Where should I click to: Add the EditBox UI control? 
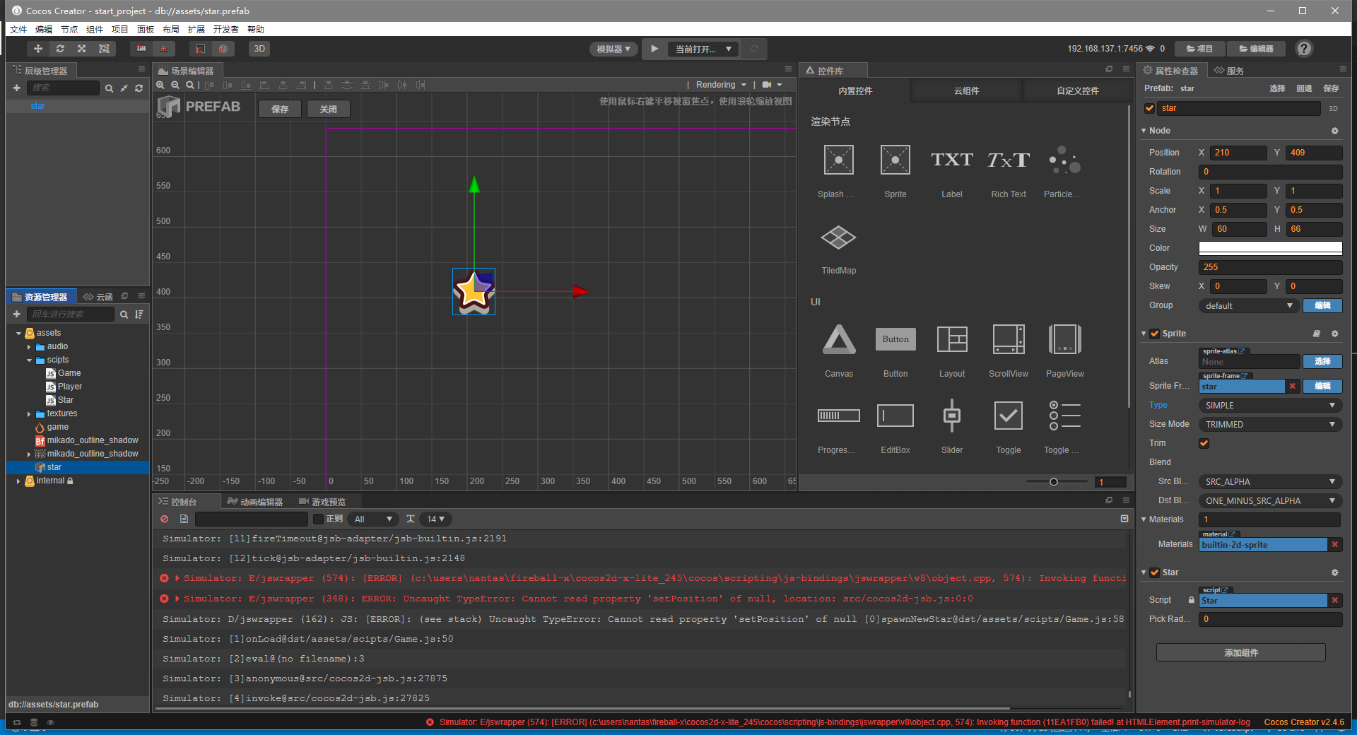[895, 427]
